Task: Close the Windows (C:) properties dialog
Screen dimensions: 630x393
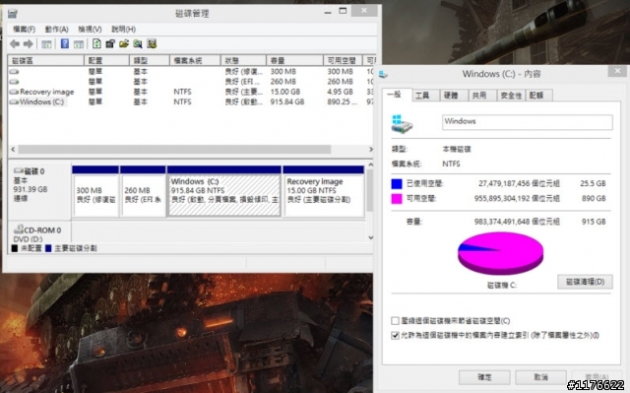Action: tap(617, 71)
